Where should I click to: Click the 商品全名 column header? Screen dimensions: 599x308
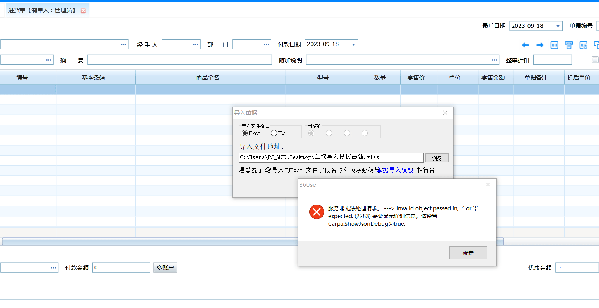pos(211,77)
